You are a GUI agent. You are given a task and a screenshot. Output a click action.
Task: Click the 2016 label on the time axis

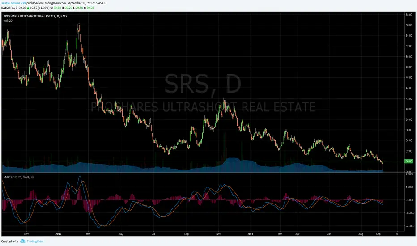[x=59, y=234]
